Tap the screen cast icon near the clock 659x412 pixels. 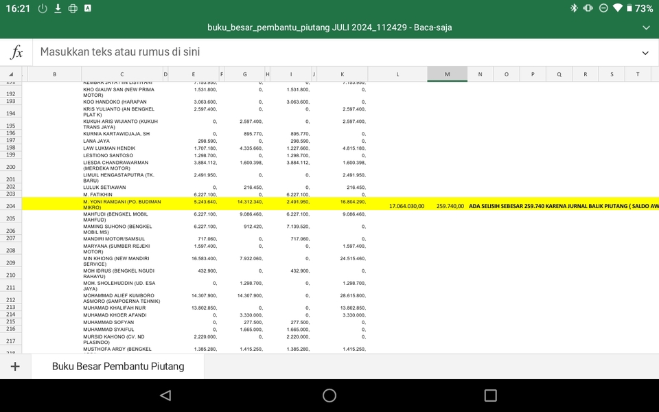(73, 8)
